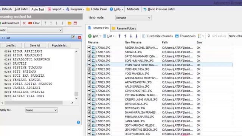Expand the file List dropdown arrow

(x=113, y=36)
